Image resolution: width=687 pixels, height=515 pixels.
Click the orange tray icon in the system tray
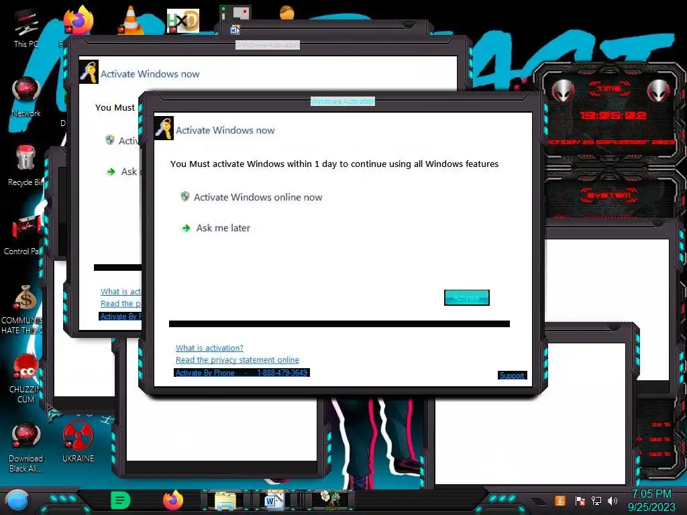point(560,500)
